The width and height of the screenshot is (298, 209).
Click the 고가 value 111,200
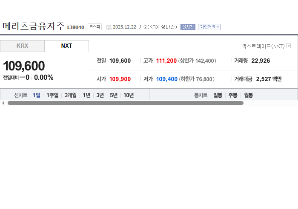click(x=166, y=61)
